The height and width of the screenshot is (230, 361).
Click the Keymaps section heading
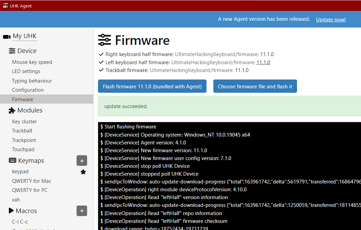(x=31, y=160)
